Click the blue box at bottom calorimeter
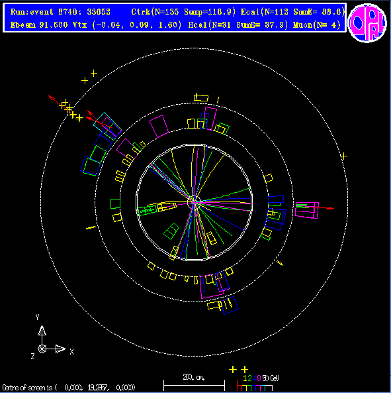 (230, 306)
